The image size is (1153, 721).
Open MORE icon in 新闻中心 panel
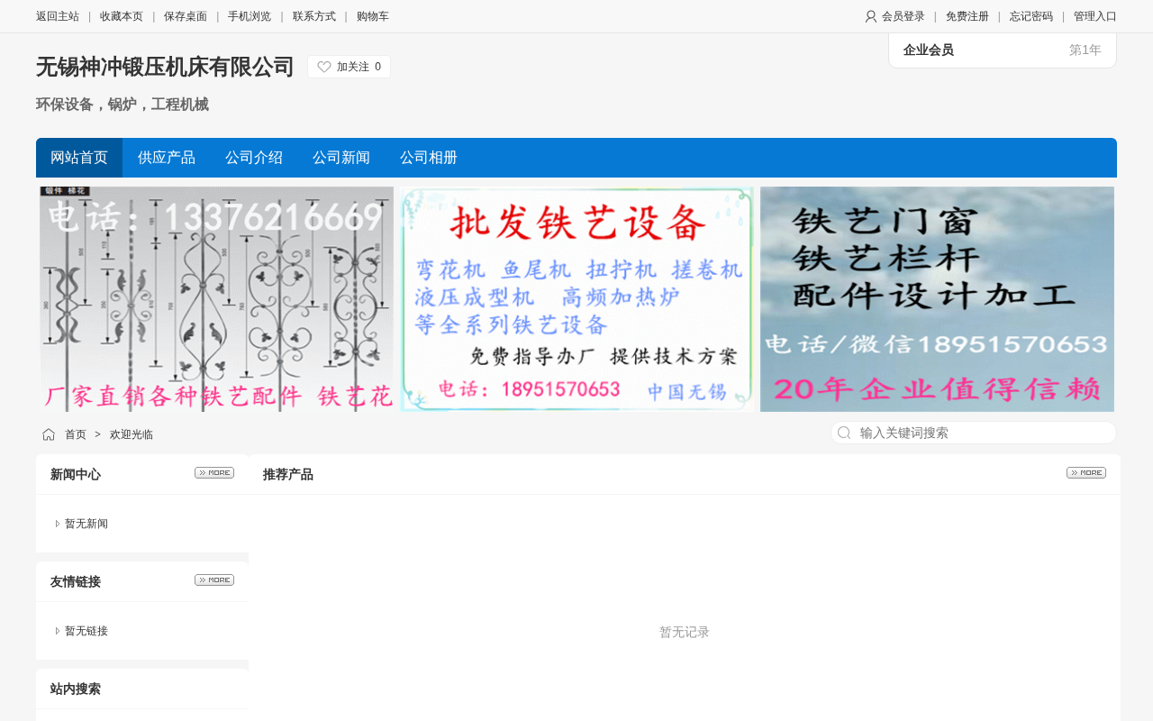coord(214,472)
